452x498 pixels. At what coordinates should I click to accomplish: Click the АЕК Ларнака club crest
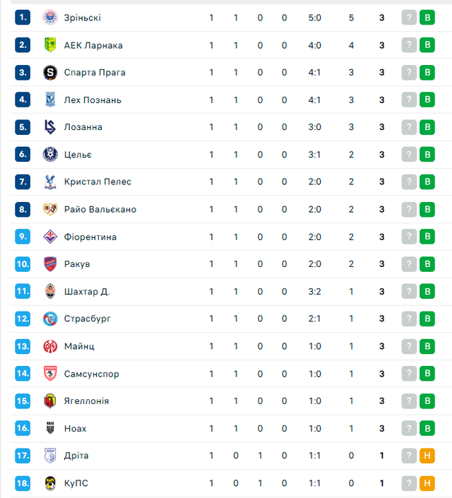(50, 45)
